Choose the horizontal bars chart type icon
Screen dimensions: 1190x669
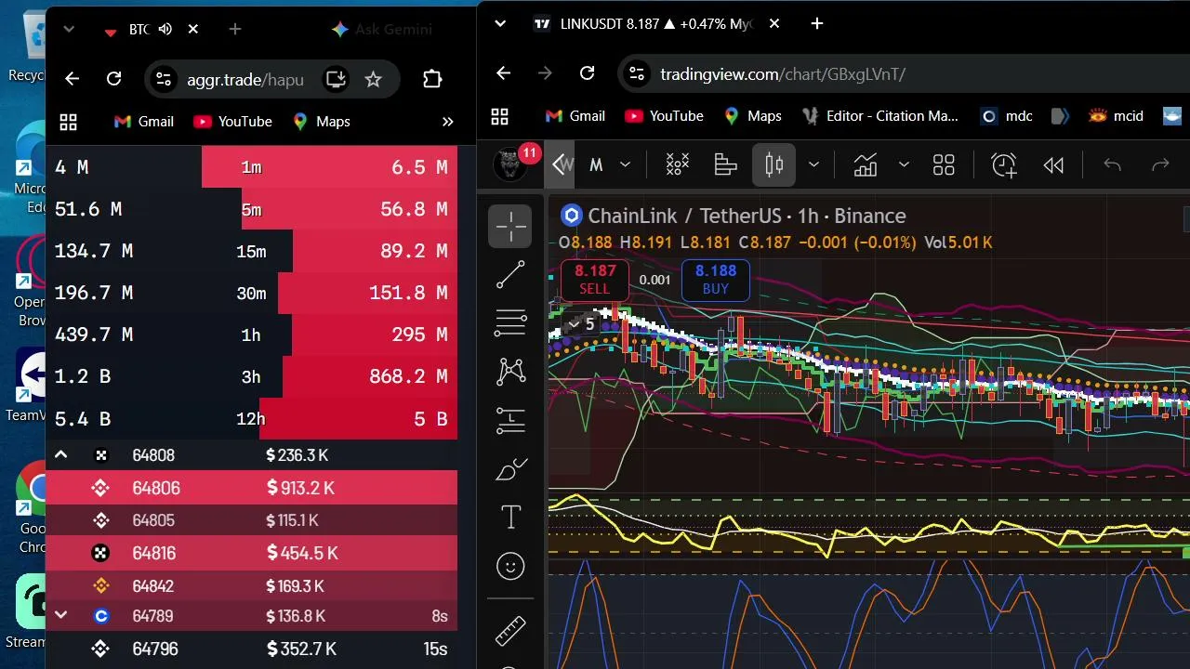tap(725, 165)
